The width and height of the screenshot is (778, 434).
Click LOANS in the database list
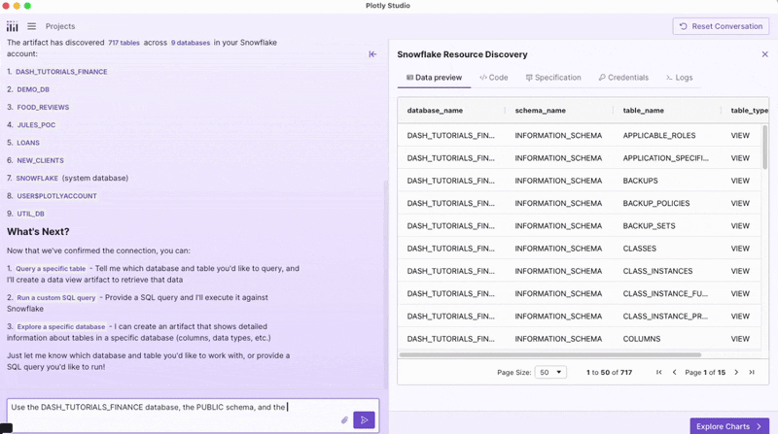[28, 143]
